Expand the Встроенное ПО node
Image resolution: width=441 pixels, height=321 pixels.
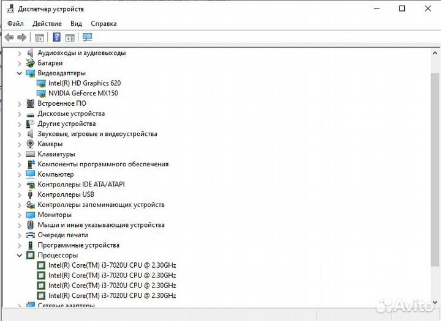(x=20, y=104)
